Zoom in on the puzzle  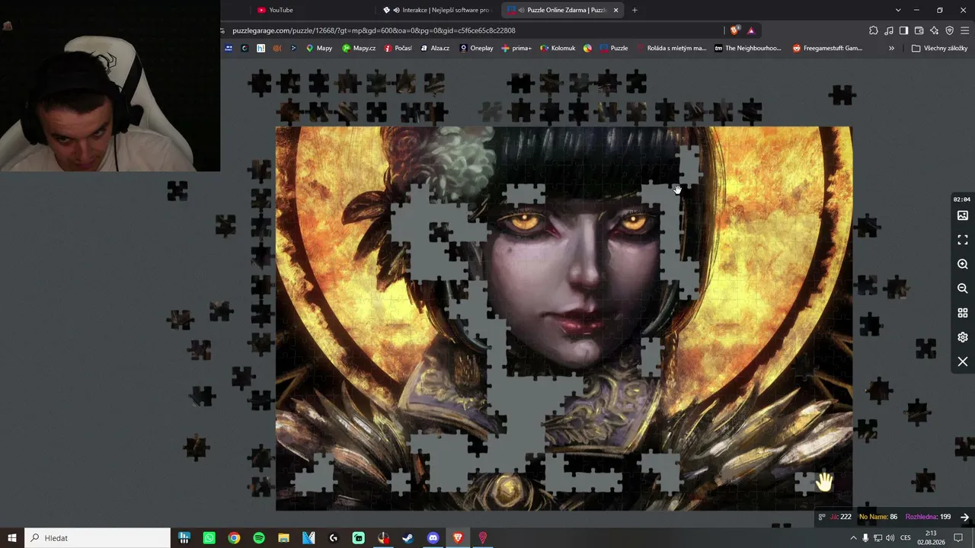[963, 264]
